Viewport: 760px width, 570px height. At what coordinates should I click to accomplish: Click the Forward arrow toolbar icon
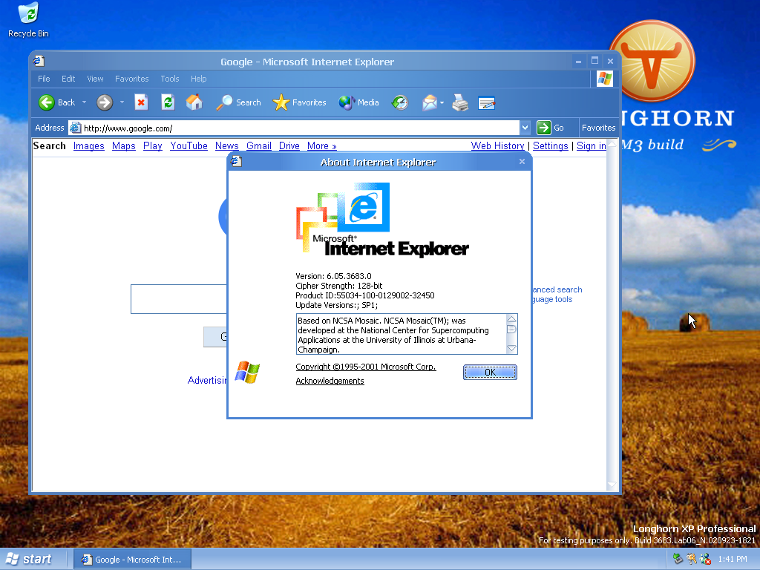pyautogui.click(x=104, y=102)
